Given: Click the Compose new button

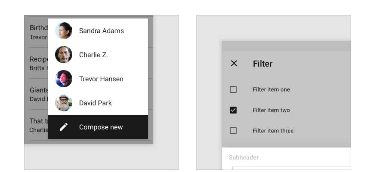Looking at the screenshot, I should click(98, 127).
